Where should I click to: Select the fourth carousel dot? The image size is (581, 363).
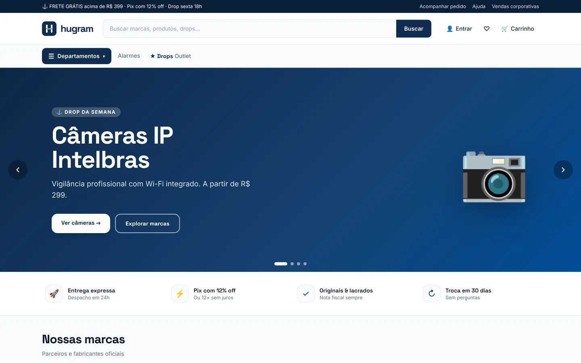pos(305,264)
